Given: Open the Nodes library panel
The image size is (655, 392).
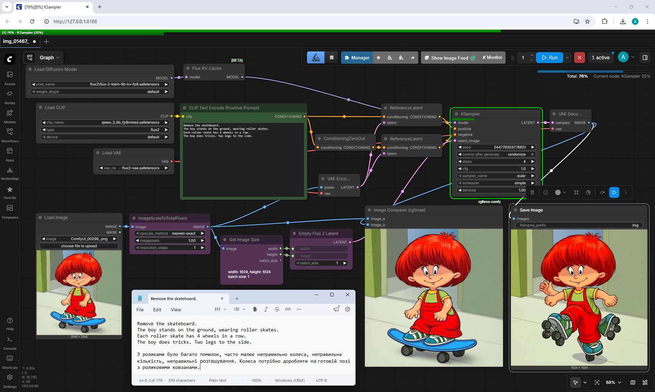Looking at the screenshot, I should pyautogui.click(x=10, y=97).
